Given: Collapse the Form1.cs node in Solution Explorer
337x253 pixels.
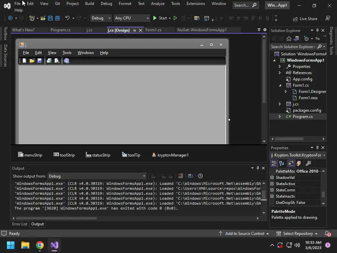Looking at the screenshot, I should click(280, 85).
